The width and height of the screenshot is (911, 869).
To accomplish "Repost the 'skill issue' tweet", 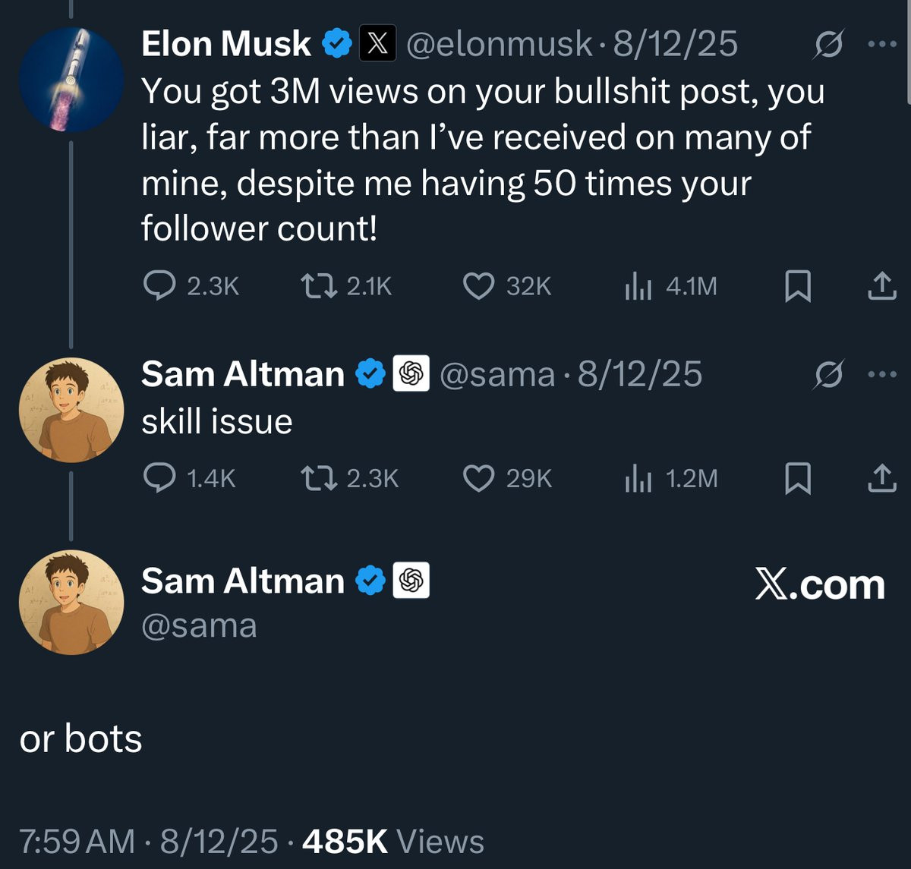I will click(x=312, y=478).
